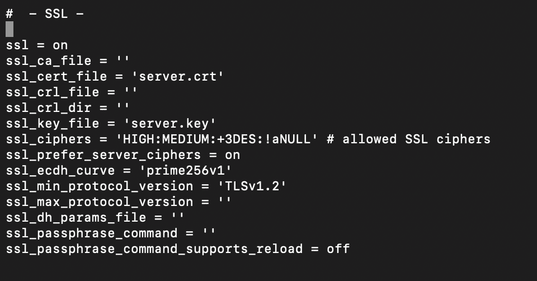Click the ssl_passphrase_command empty quotes value
This screenshot has width=537, height=281.
(x=209, y=233)
